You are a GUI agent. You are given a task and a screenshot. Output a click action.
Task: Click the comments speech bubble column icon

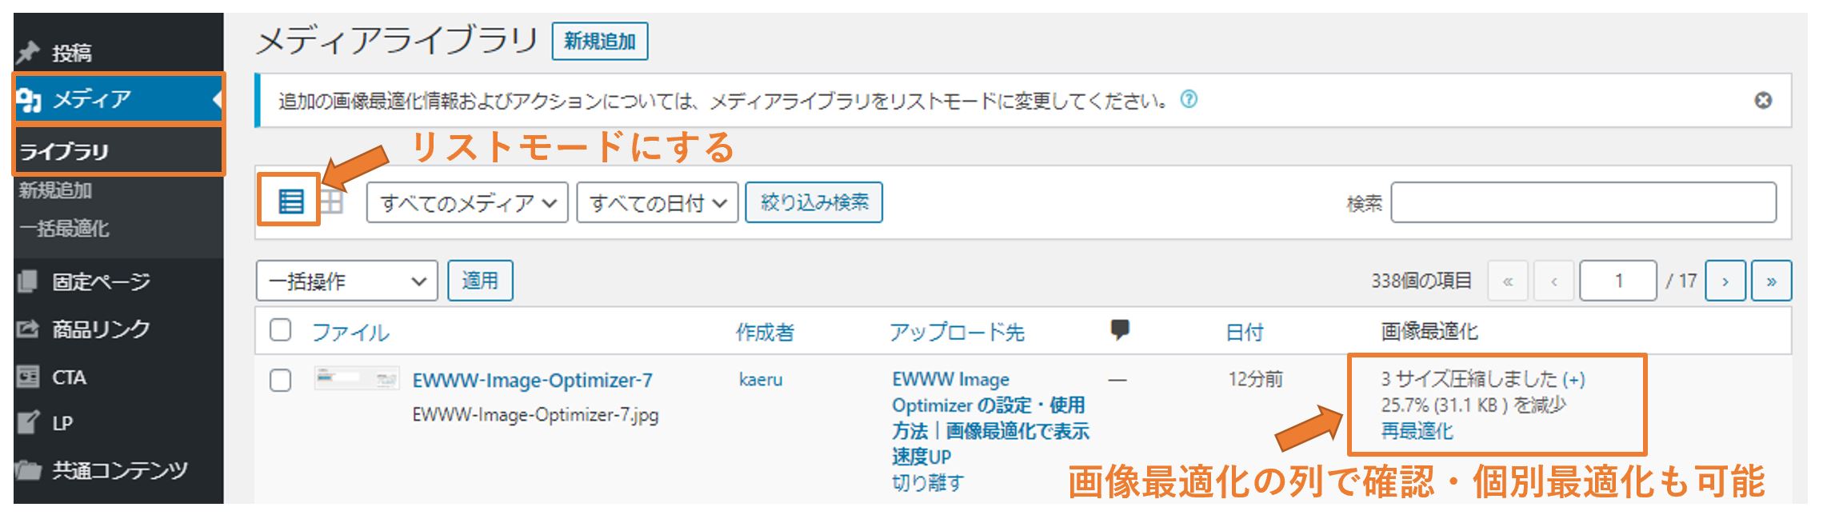pyautogui.click(x=1120, y=329)
